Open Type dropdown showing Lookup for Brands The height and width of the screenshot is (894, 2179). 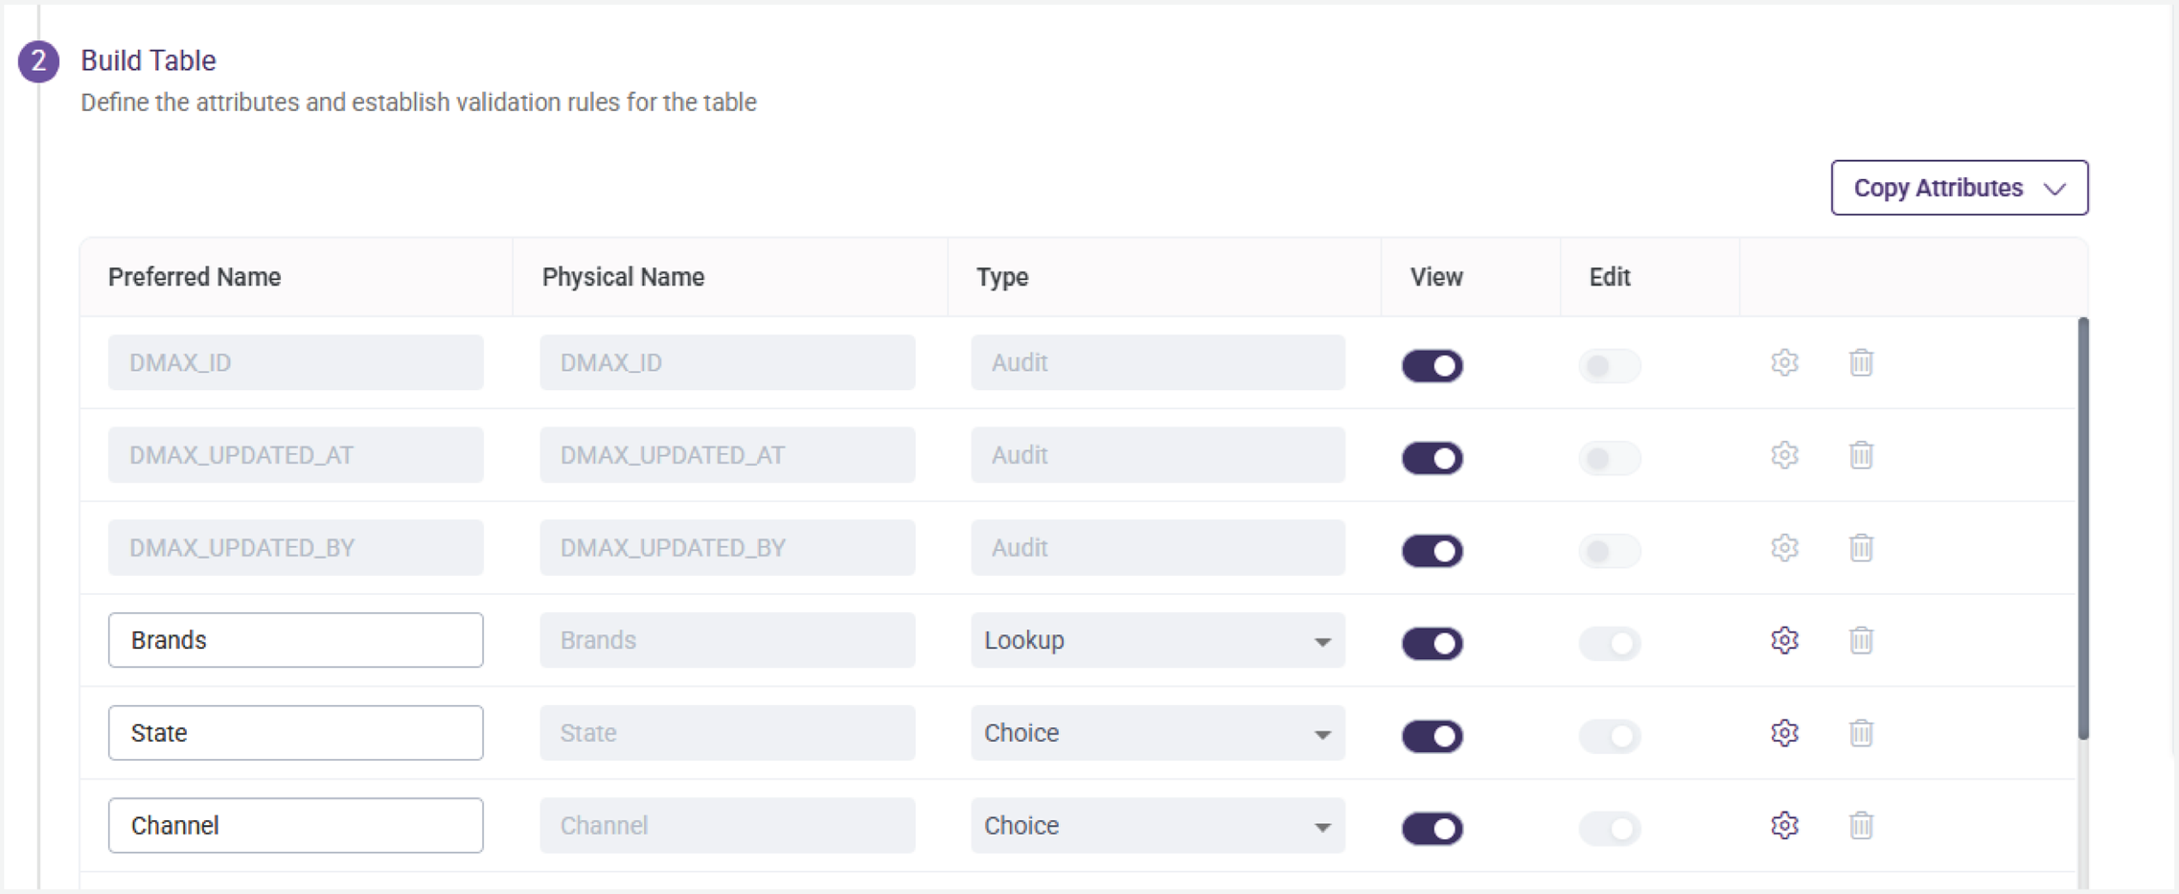click(1158, 640)
